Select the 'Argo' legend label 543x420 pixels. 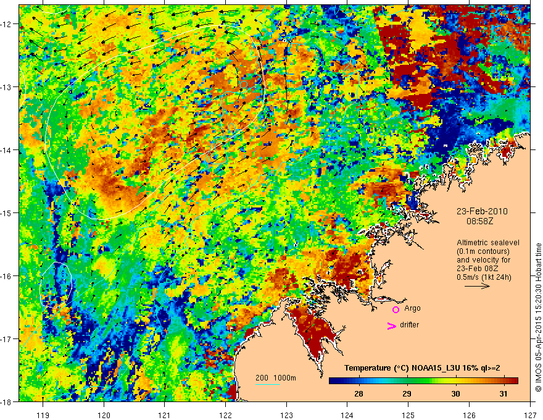[412, 308]
